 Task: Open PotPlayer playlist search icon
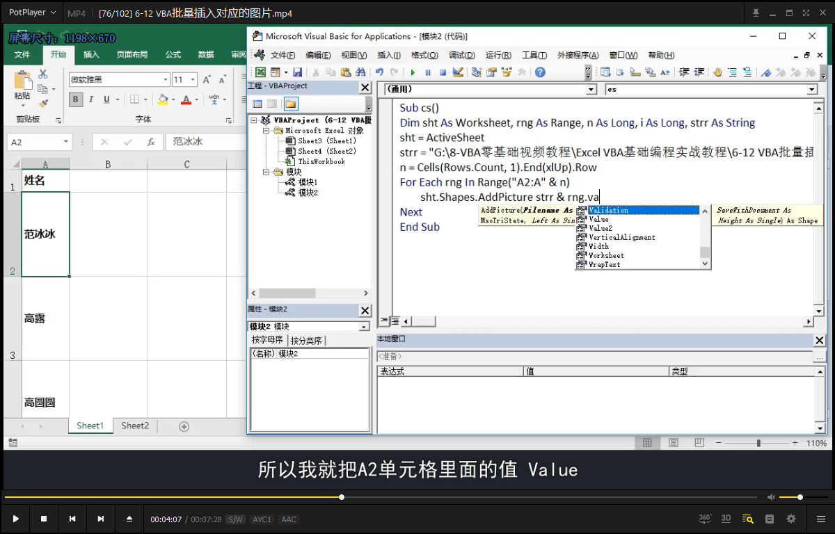tap(748, 519)
